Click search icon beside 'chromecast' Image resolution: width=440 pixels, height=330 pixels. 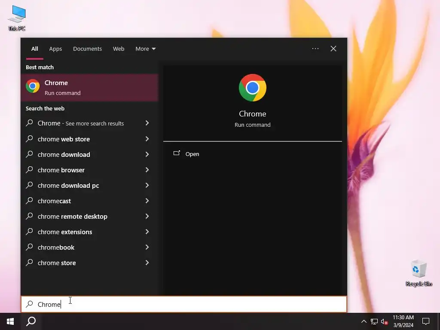tap(30, 200)
